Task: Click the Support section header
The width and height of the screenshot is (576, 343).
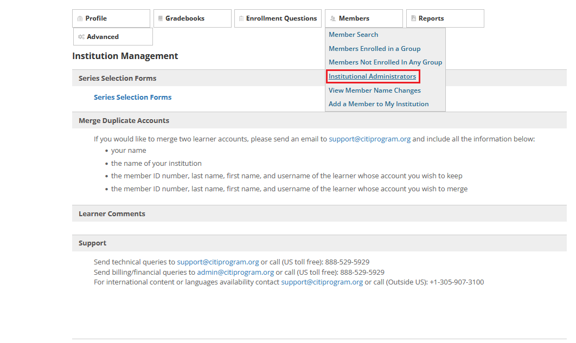Action: coord(319,243)
